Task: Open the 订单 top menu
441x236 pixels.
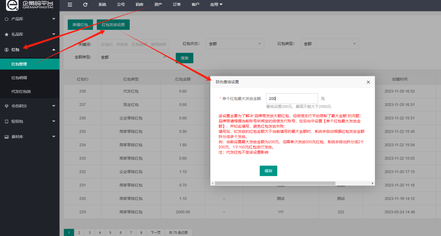Action: click(x=177, y=4)
